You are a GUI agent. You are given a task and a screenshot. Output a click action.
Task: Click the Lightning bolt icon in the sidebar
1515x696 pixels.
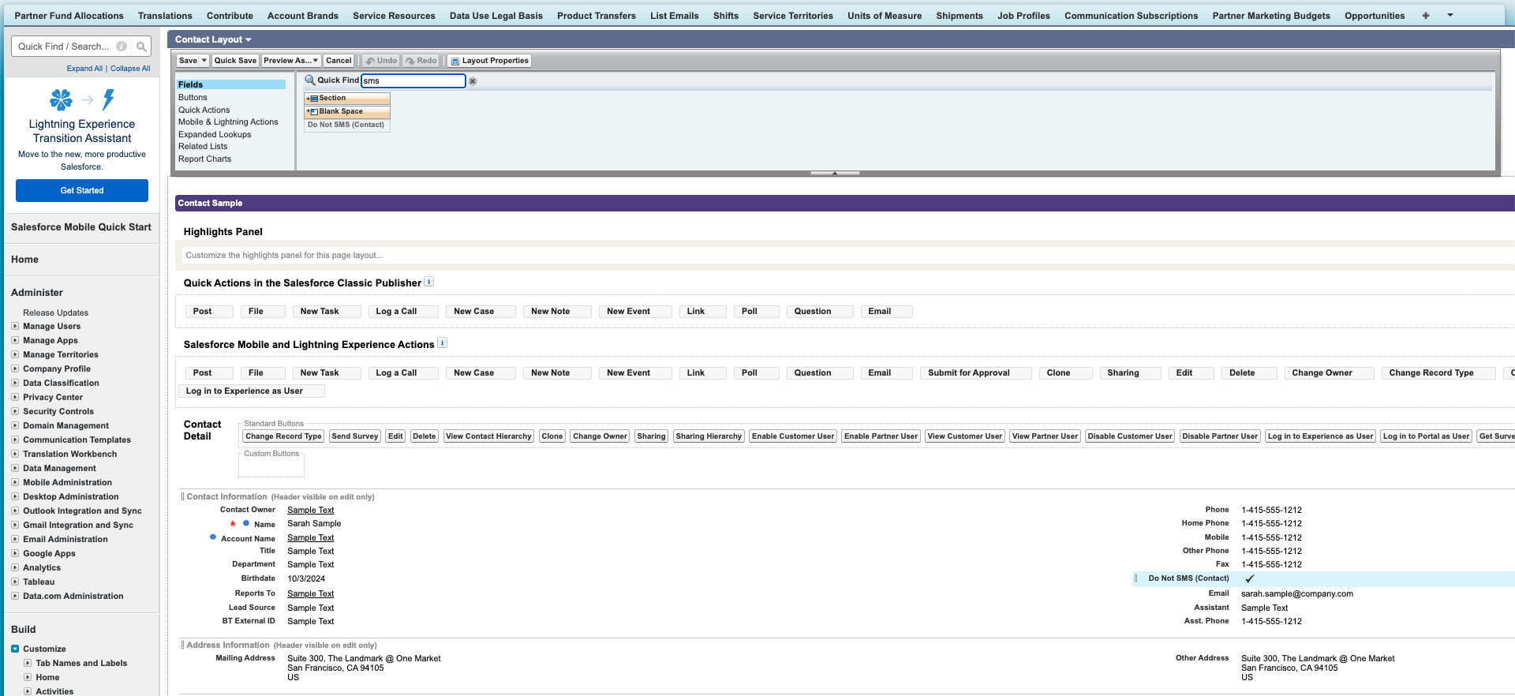click(x=109, y=99)
